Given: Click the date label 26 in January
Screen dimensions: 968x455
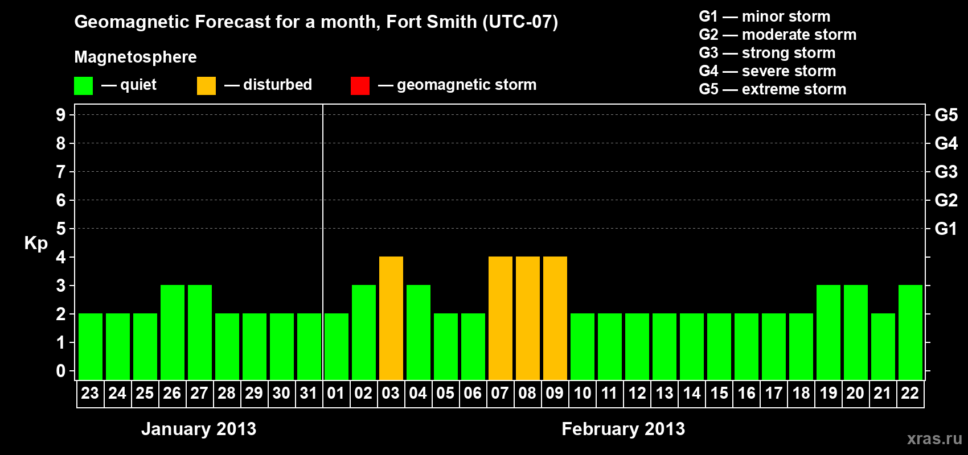Looking at the screenshot, I should pyautogui.click(x=172, y=393).
